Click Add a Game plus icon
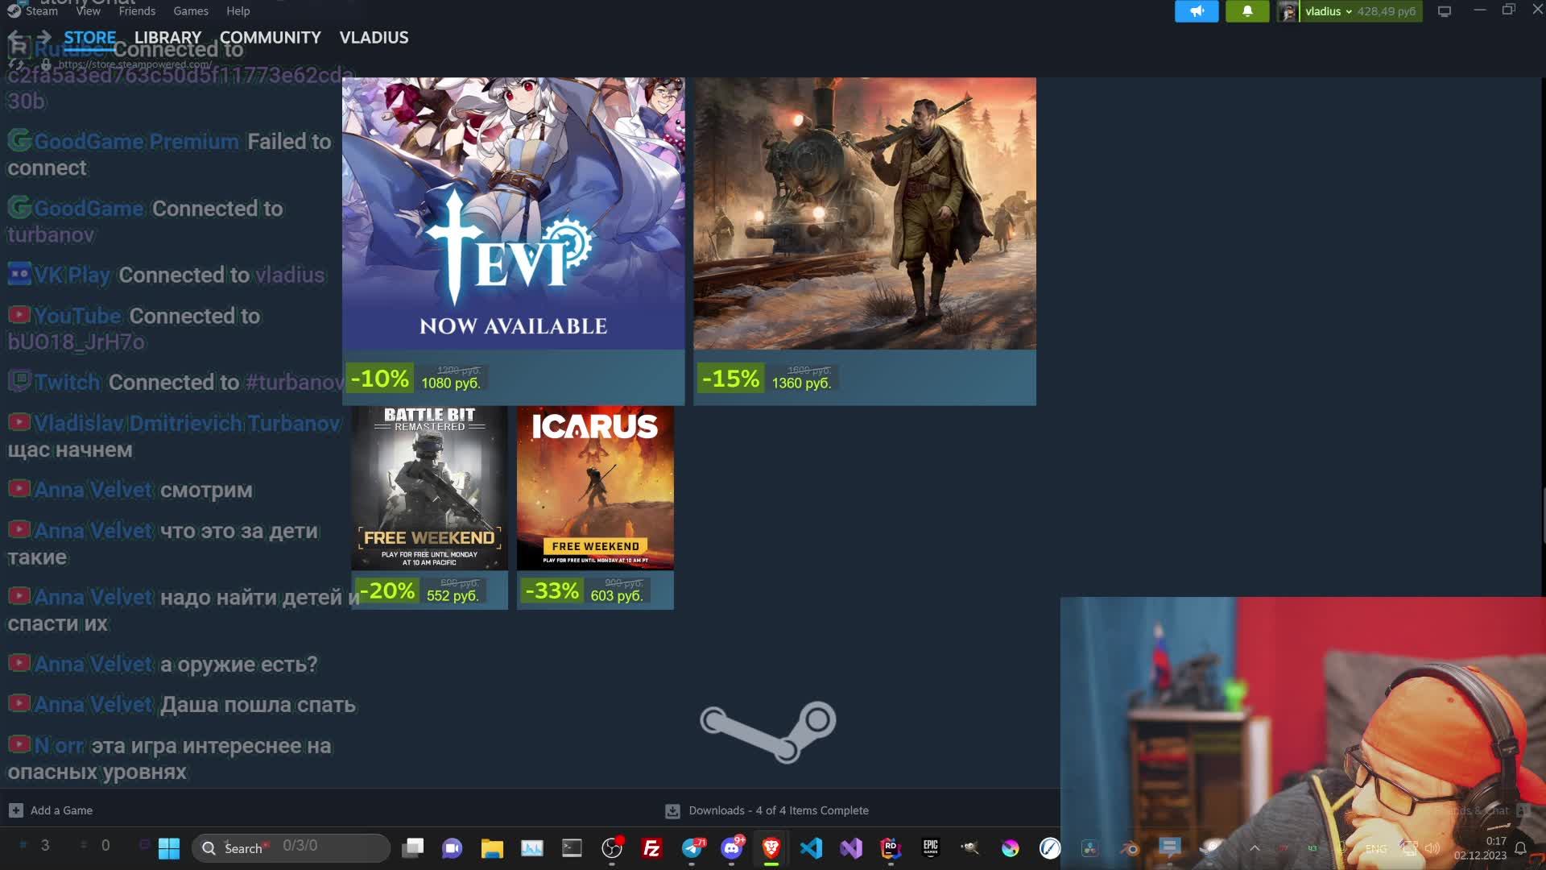 pos(16,810)
